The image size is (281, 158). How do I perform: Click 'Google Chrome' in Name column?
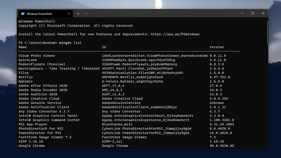click(x=32, y=146)
